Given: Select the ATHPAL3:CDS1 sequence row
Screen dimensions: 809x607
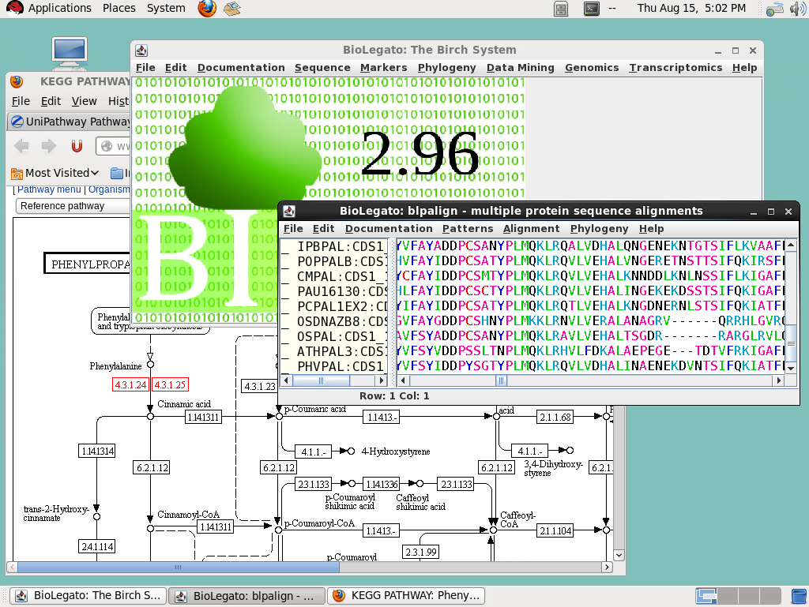Looking at the screenshot, I should (x=341, y=352).
